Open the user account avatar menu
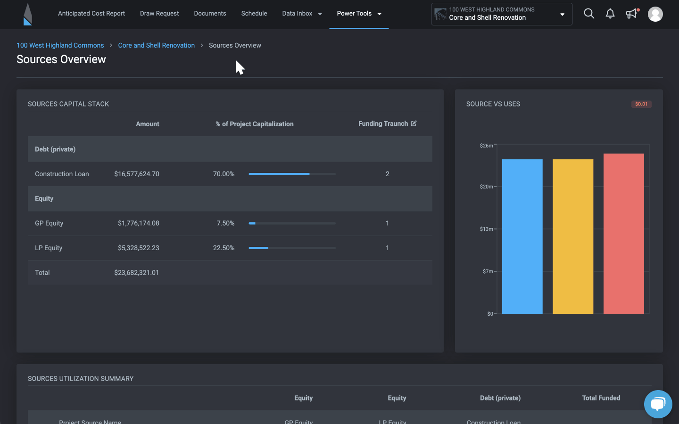The width and height of the screenshot is (679, 424). click(655, 14)
